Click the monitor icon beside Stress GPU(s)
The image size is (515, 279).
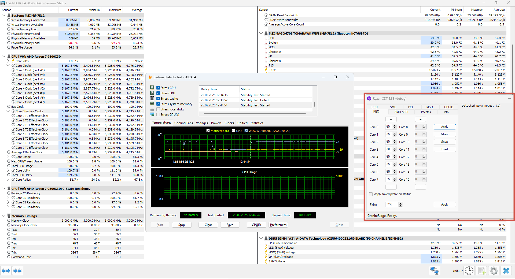(152, 115)
